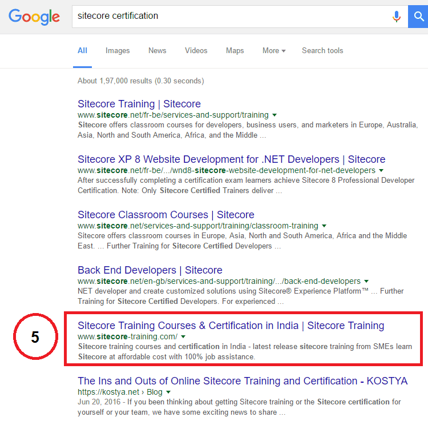Click the microphone voice search icon

(396, 17)
